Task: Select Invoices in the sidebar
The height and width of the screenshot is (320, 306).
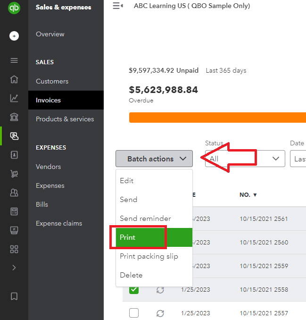Action: (x=66, y=100)
